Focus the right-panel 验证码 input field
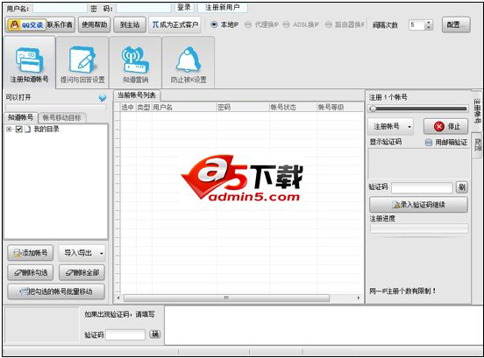 [422, 187]
